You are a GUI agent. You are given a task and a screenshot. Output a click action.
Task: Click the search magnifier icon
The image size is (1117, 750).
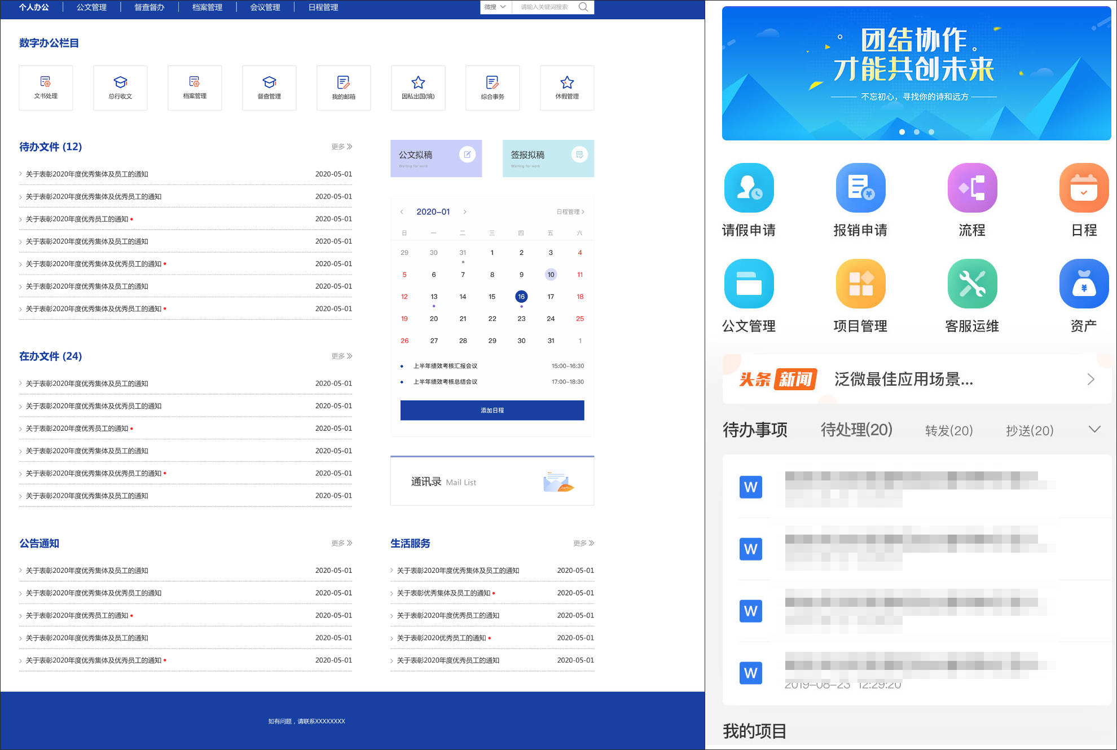pyautogui.click(x=583, y=7)
